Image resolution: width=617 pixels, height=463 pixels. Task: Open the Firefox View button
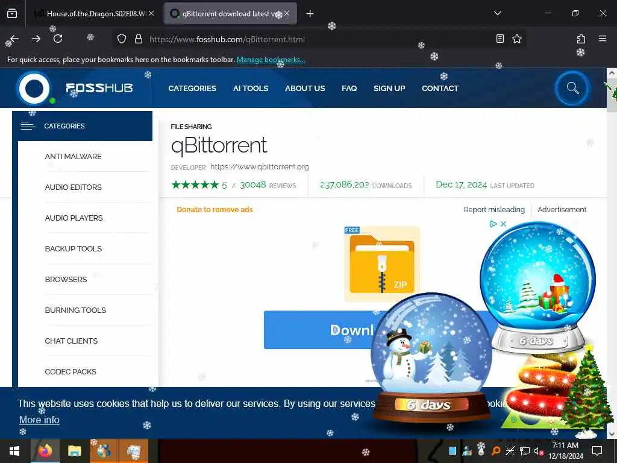point(12,14)
